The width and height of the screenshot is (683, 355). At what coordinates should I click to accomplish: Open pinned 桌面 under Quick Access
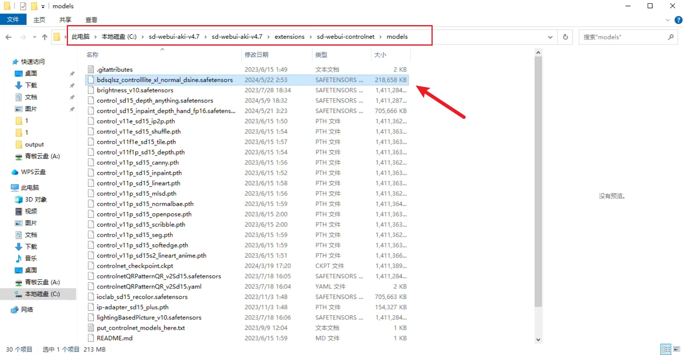click(31, 73)
